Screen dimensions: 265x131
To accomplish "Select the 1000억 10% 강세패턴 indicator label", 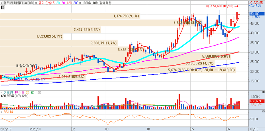I will pyautogui.click(x=97, y=3).
